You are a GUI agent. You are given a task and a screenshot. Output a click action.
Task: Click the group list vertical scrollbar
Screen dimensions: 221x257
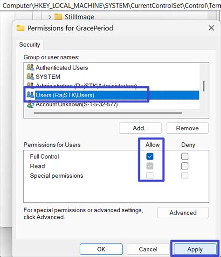(x=204, y=86)
